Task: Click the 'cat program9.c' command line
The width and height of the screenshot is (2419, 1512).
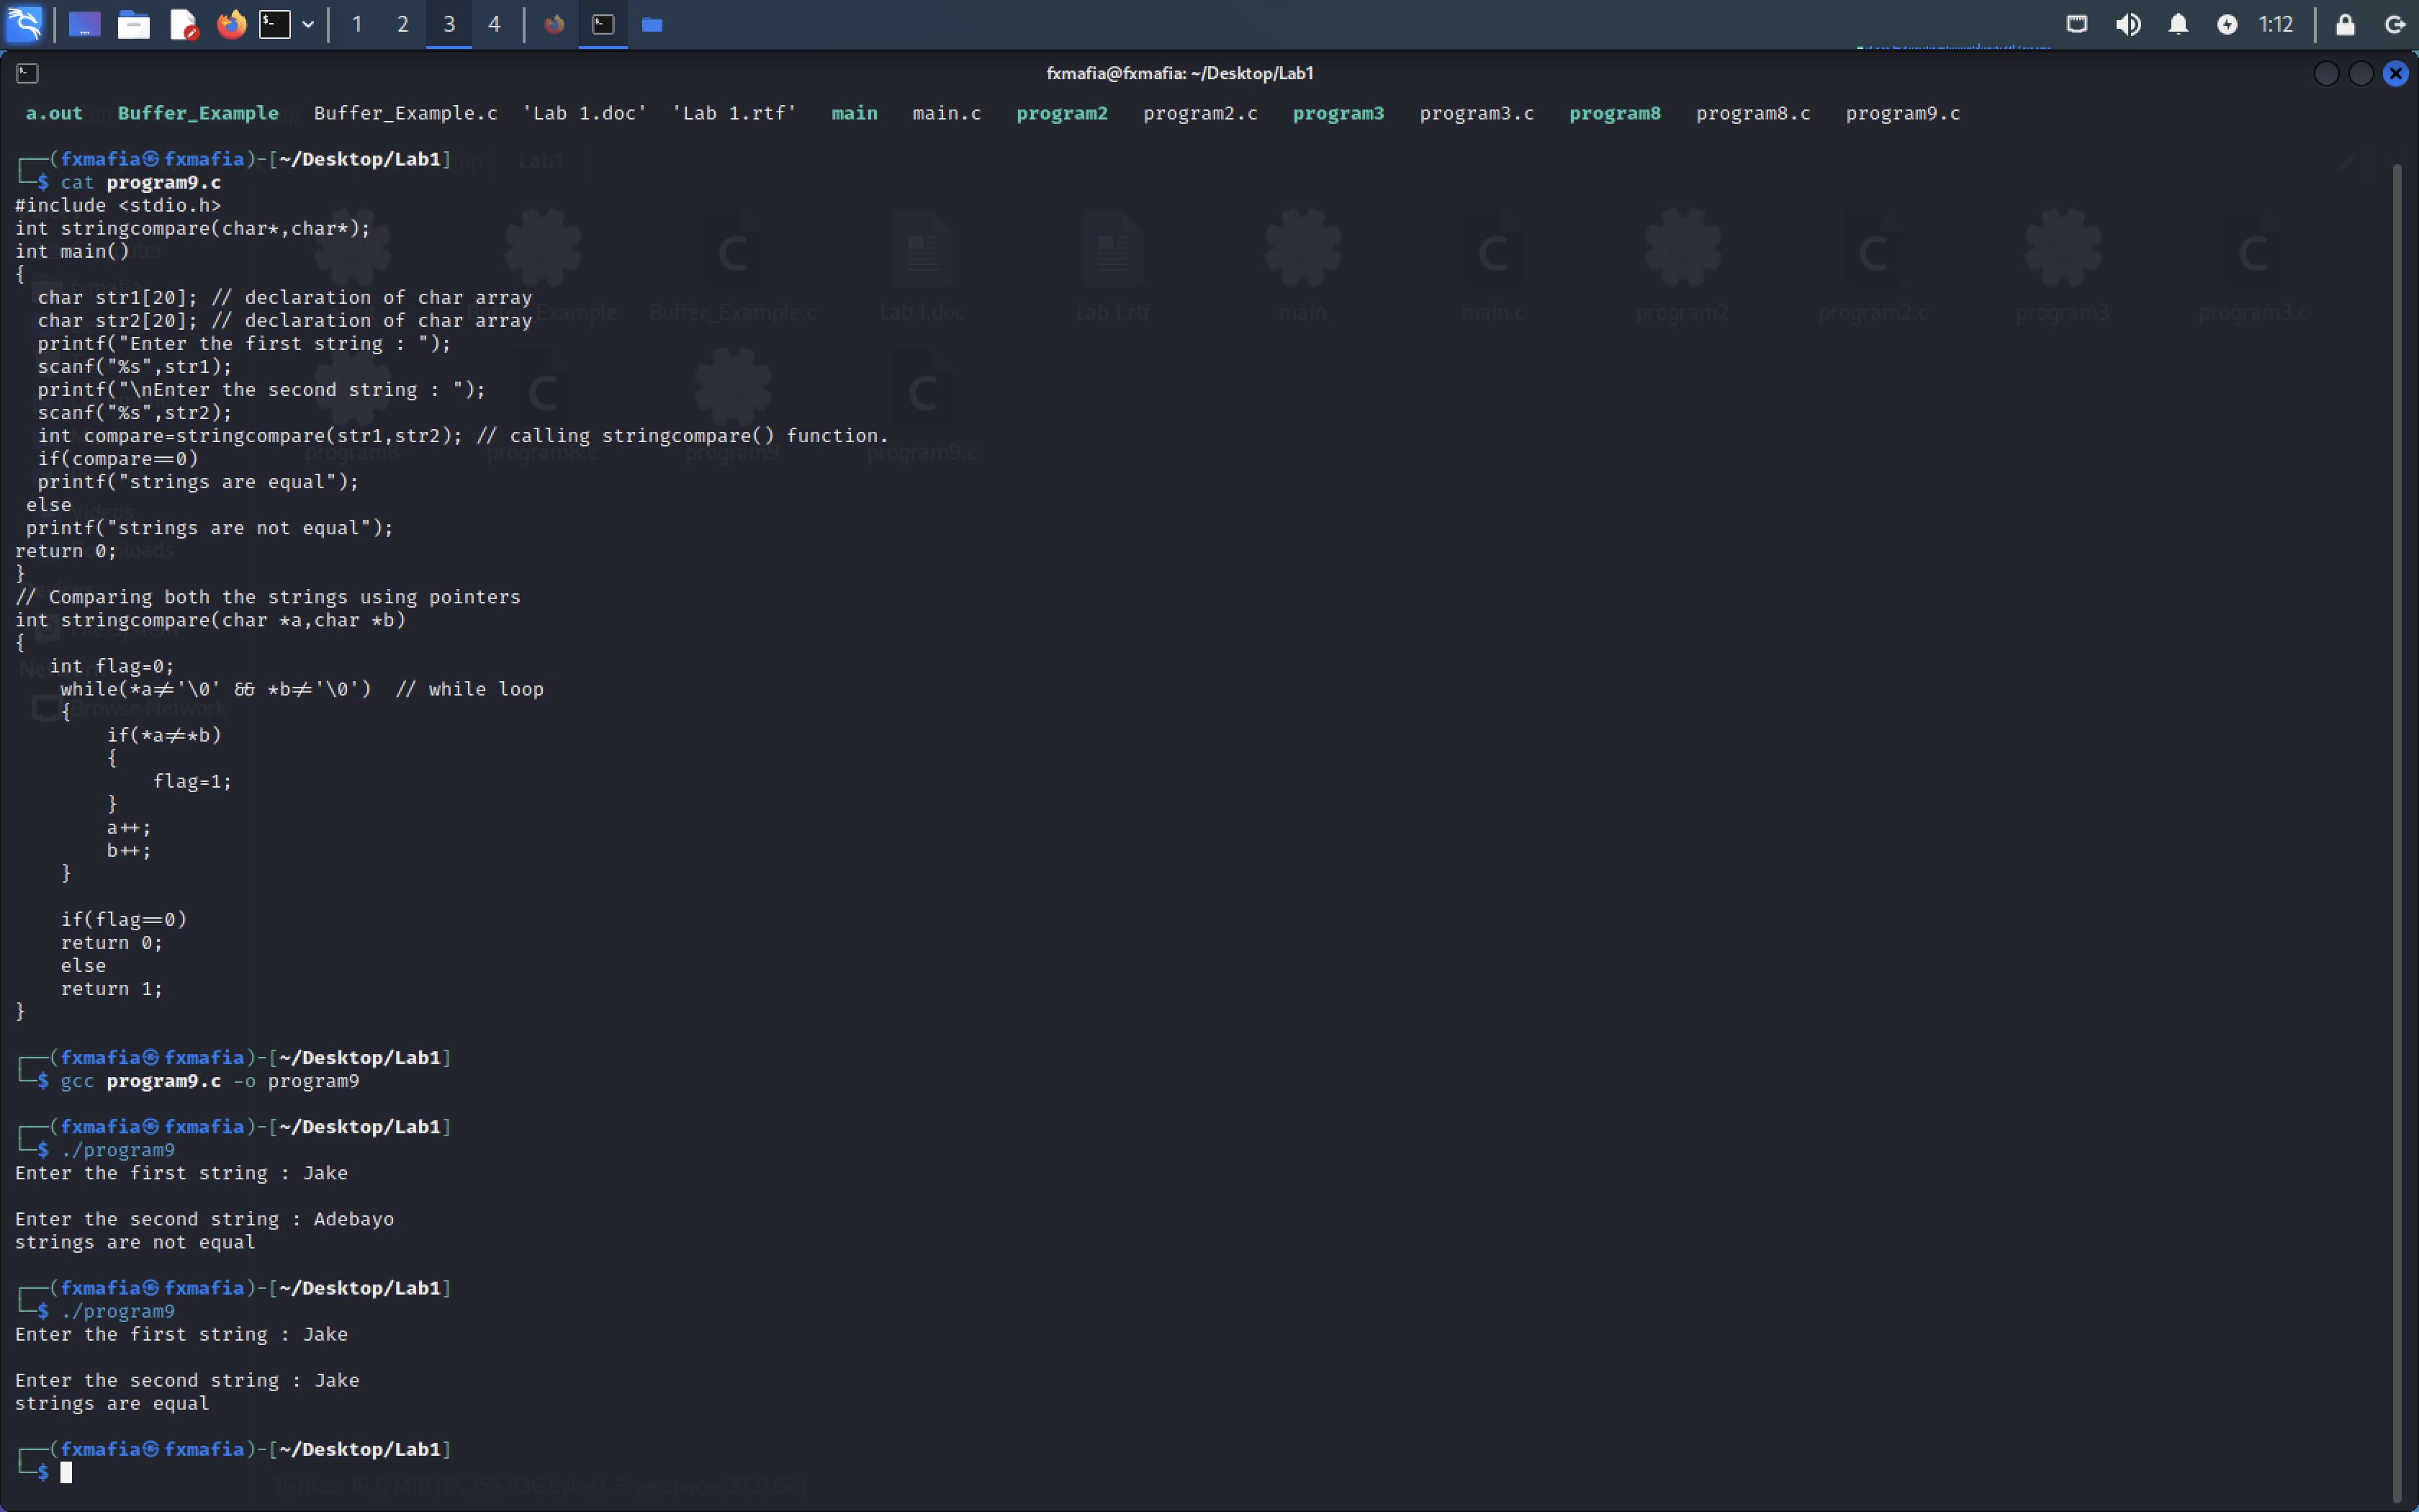Action: (141, 182)
